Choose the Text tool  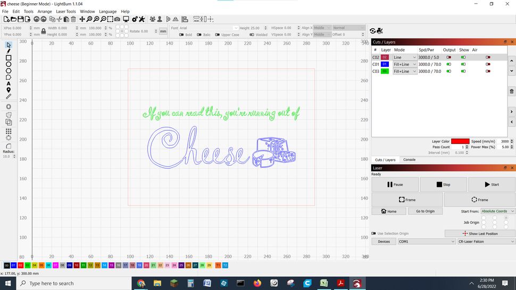pos(9,83)
